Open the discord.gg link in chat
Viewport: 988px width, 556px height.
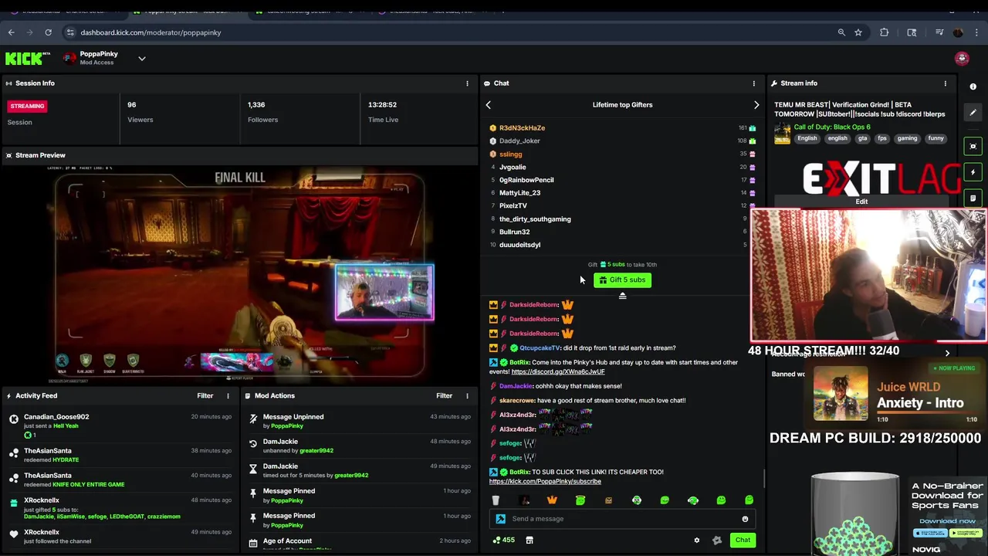(557, 372)
